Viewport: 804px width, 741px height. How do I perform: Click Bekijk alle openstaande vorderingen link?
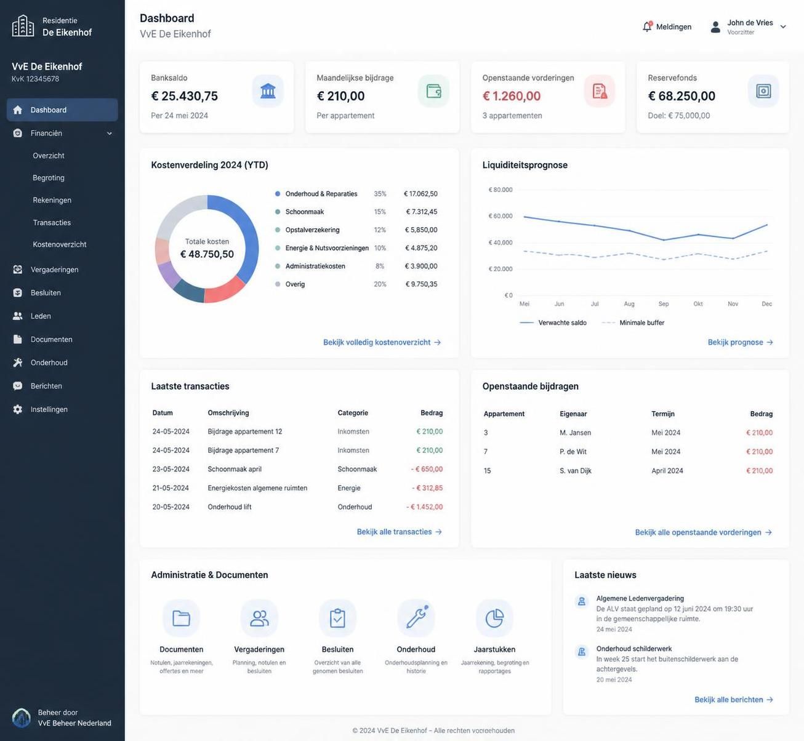pos(704,532)
